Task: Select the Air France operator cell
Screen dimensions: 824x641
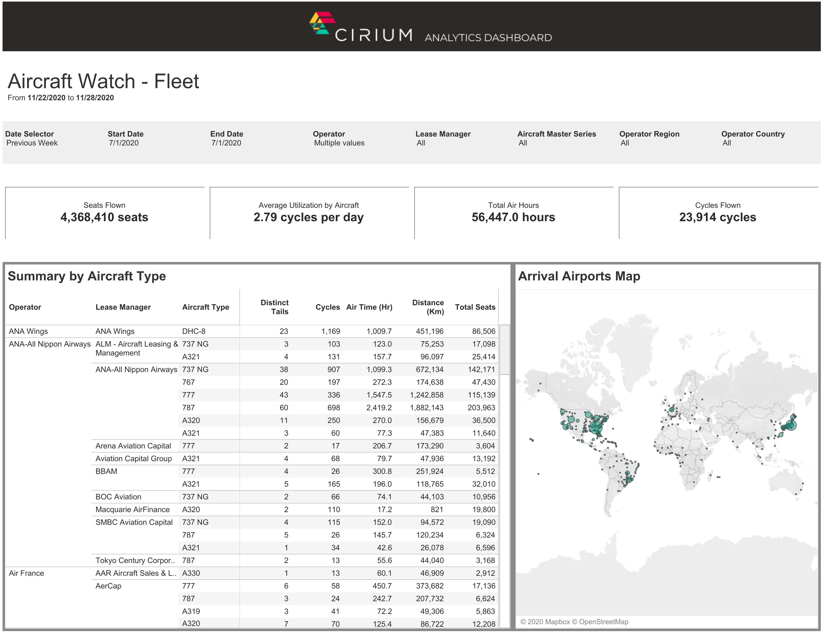Action: point(26,573)
